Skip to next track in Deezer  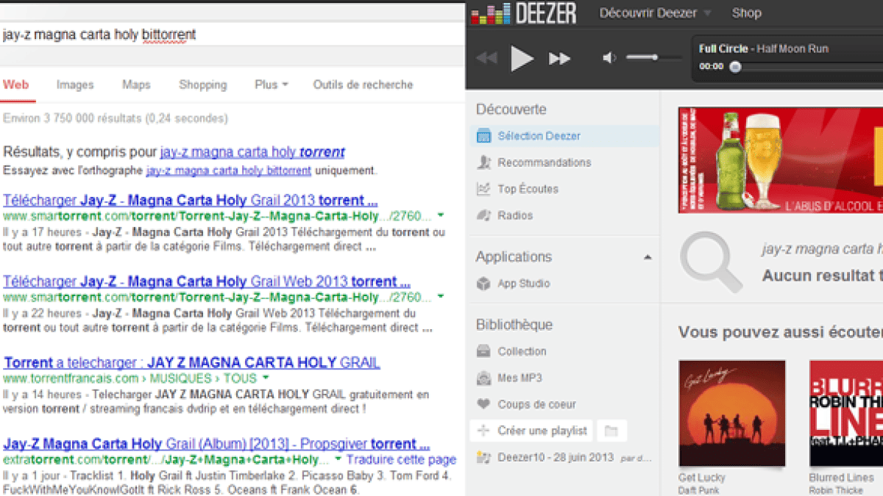[560, 58]
